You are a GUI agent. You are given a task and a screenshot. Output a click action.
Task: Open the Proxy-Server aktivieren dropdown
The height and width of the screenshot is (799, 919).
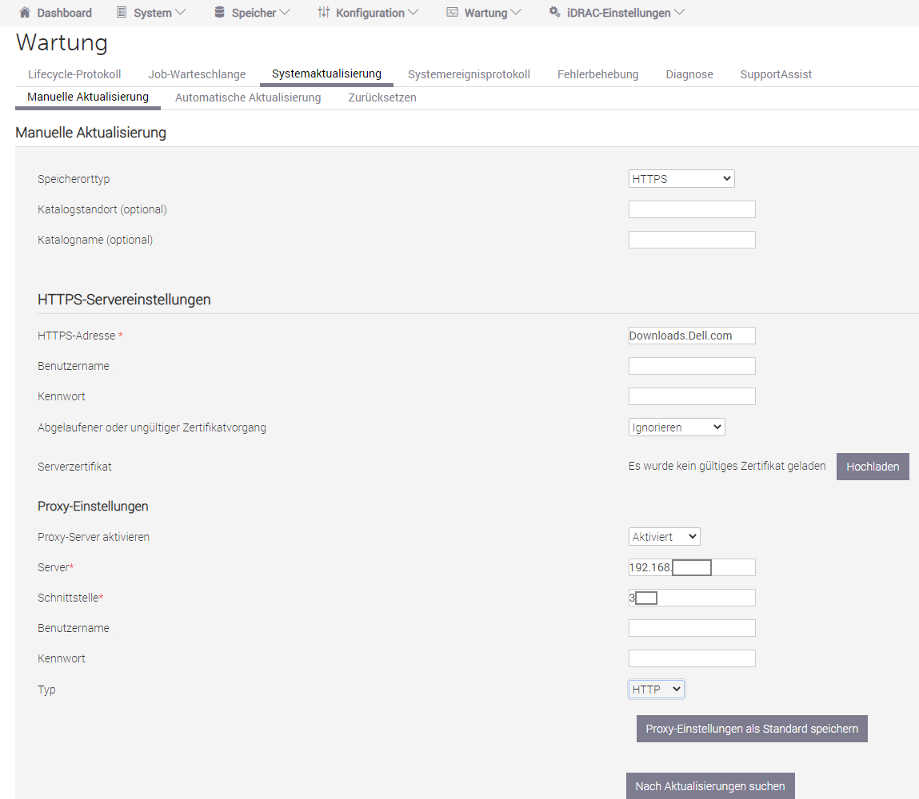point(664,537)
